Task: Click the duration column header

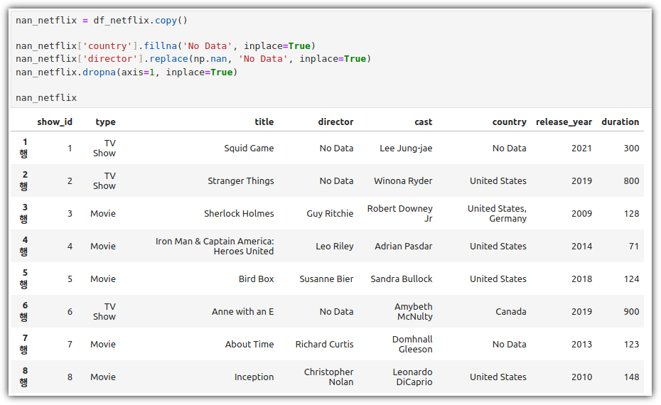Action: coord(620,121)
